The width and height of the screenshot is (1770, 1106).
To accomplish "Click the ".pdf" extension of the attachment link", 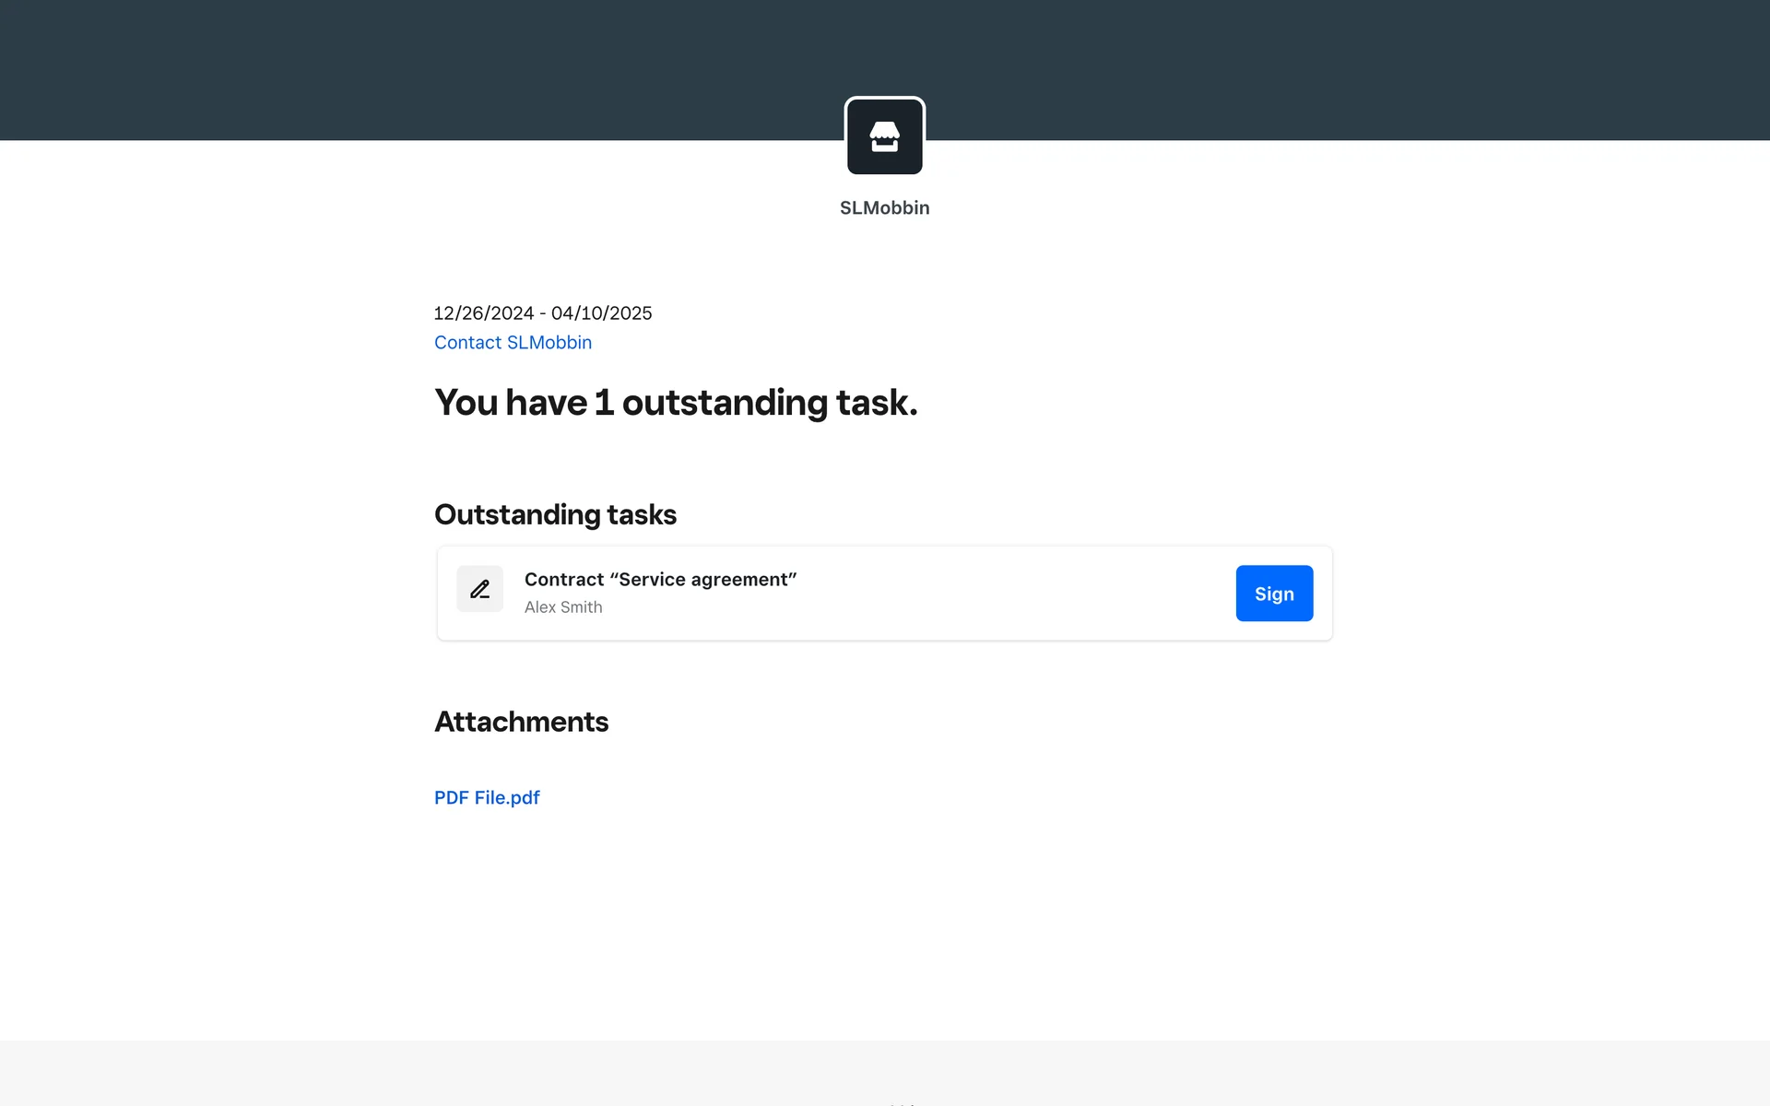I will click(524, 797).
